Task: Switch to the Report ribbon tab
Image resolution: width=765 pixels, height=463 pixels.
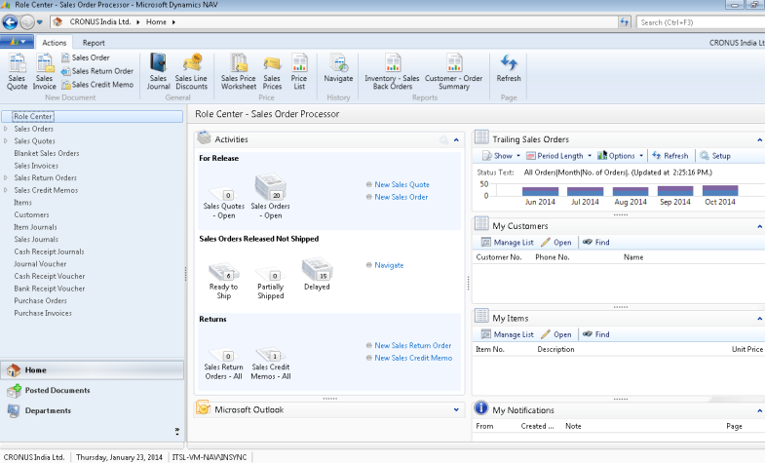Action: pos(94,43)
